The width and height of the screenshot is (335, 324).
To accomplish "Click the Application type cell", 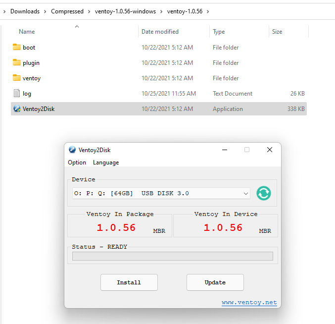I will pyautogui.click(x=228, y=109).
